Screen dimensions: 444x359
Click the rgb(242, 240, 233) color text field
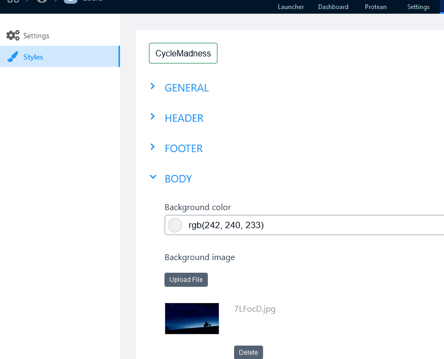(308, 225)
